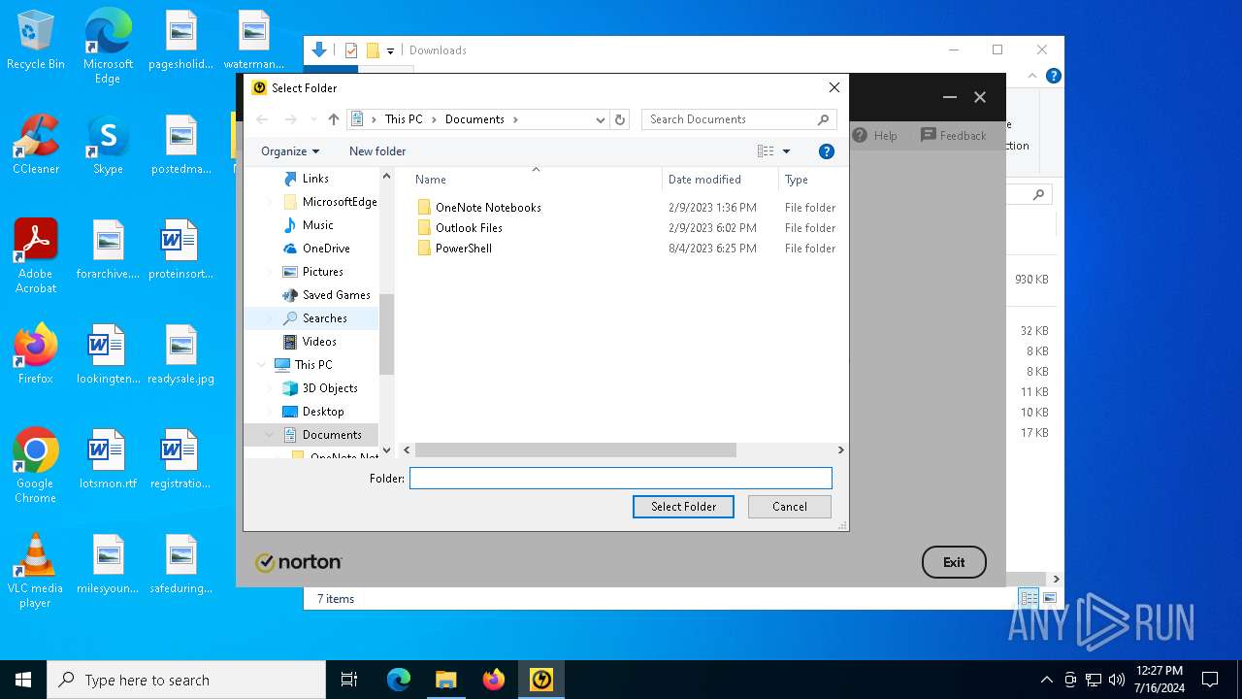Open view options dropdown arrow
Image resolution: width=1242 pixels, height=699 pixels.
(786, 151)
